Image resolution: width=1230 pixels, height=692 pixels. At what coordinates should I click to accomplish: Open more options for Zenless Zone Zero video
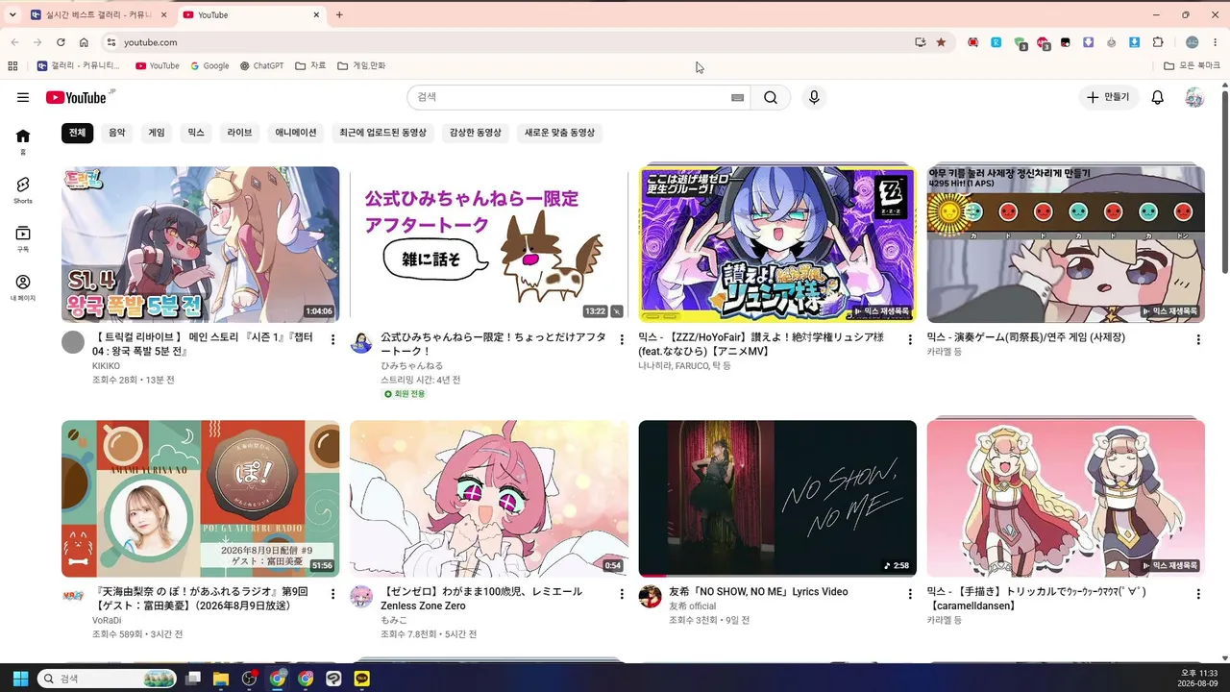[x=622, y=594]
